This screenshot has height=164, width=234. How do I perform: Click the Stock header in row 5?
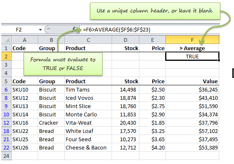point(126,81)
